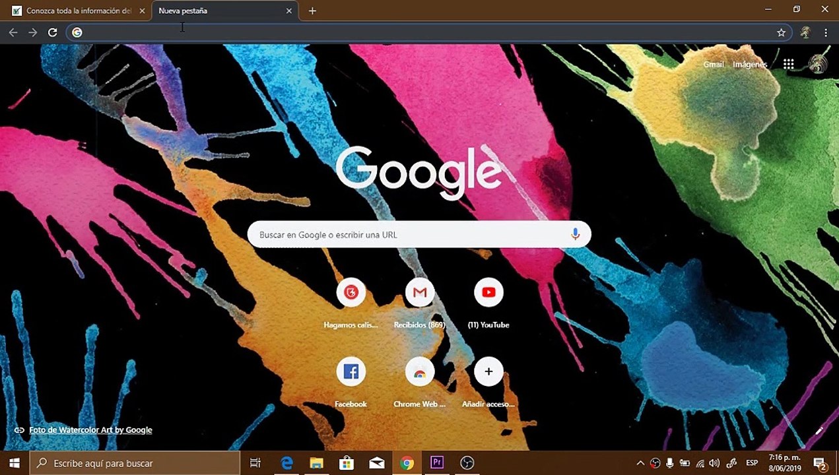
Task: Customize the page with the pencil icon
Action: (819, 430)
